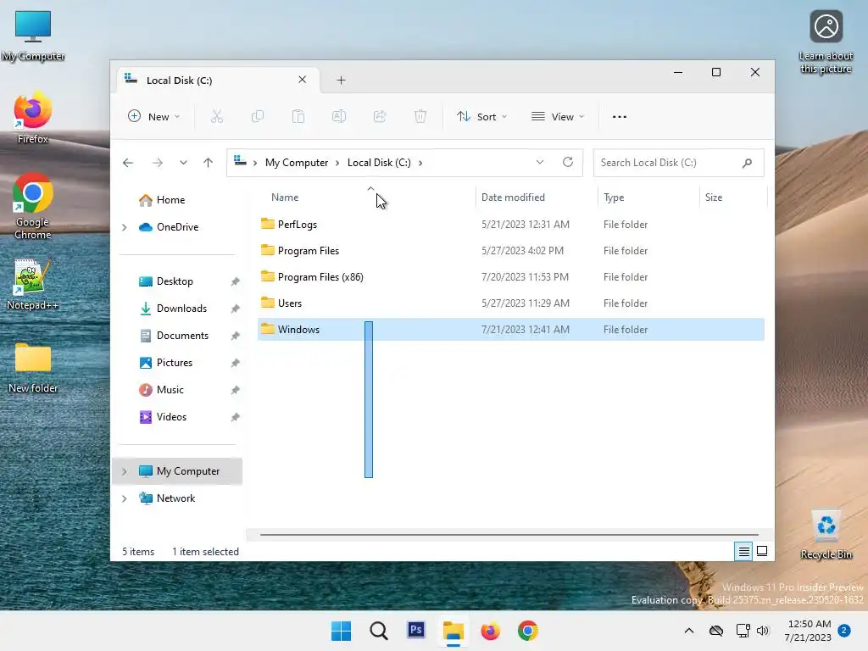Image resolution: width=868 pixels, height=651 pixels.
Task: Select My Computer desktop icon
Action: point(33,36)
